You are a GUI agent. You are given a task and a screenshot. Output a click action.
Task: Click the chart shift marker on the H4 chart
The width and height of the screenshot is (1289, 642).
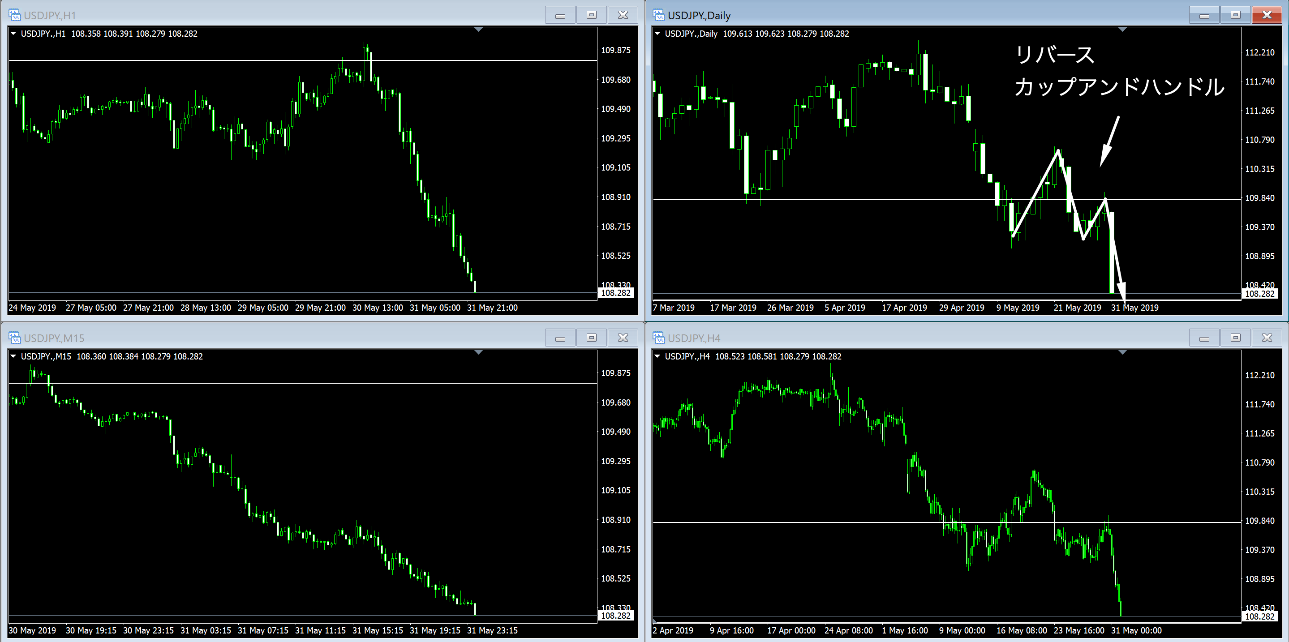click(1122, 352)
